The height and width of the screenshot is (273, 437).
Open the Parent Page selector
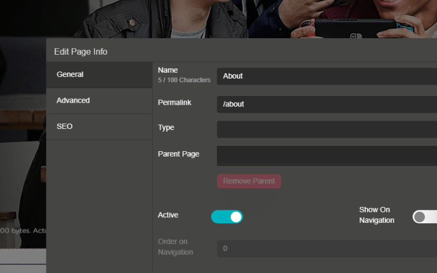tap(327, 156)
